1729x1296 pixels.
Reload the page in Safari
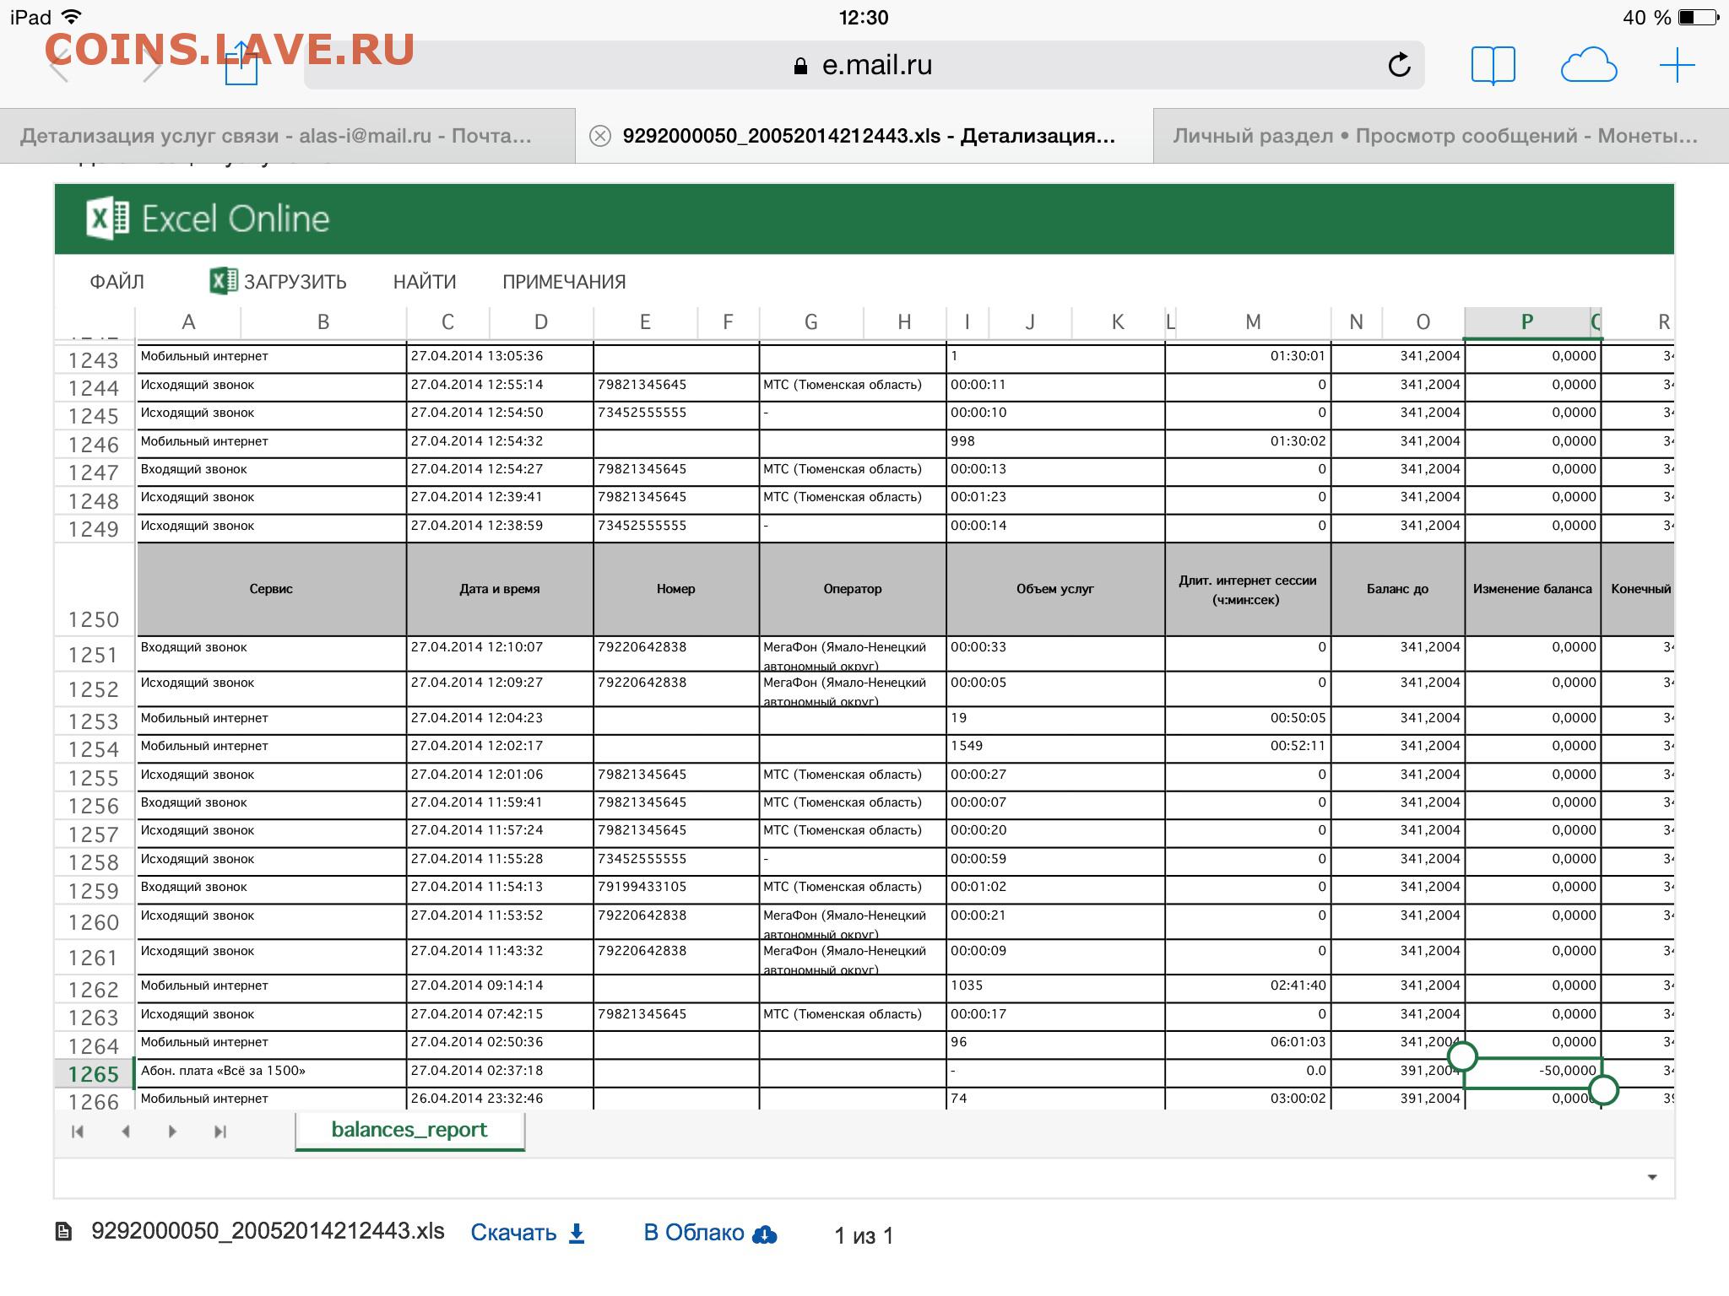(1399, 65)
